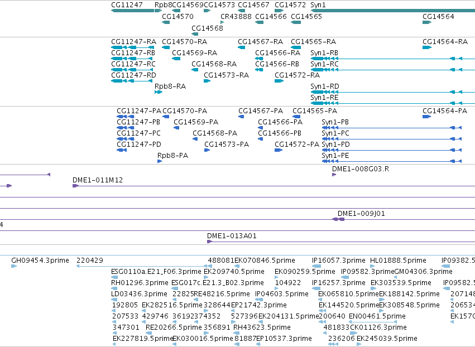Click EST IP16057.3prime
This screenshot has height=347, width=475.
click(339, 261)
